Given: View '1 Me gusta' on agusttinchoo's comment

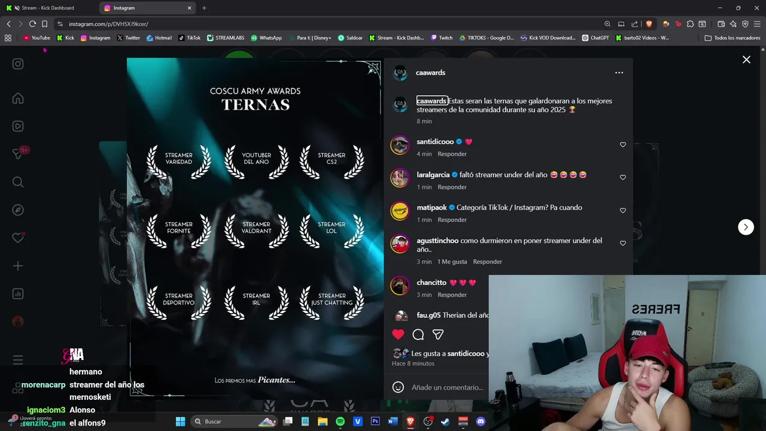Looking at the screenshot, I should click(x=452, y=262).
